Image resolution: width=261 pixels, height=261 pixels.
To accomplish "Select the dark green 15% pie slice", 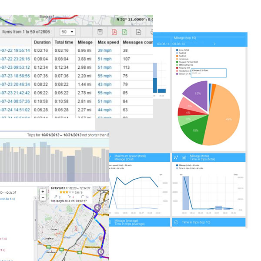I will click(195, 130).
